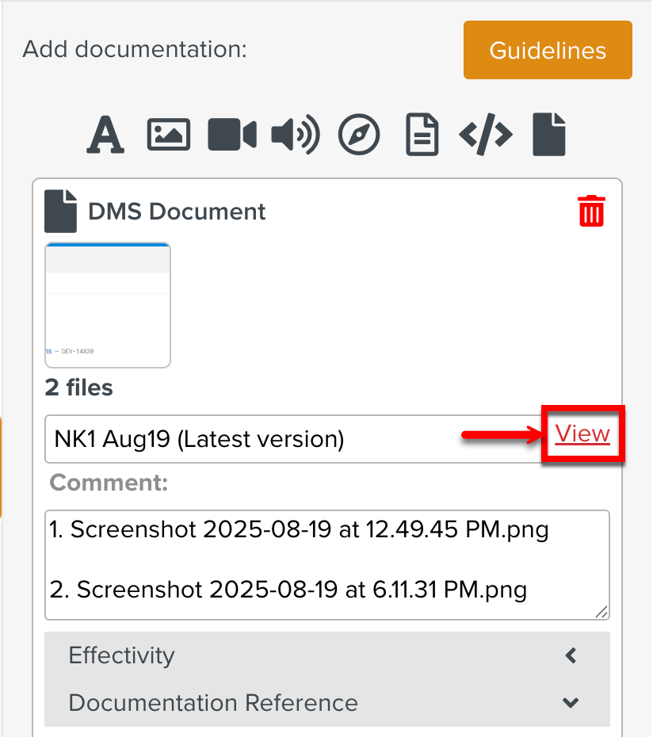Open the NK1 Aug19 version dropdown
The image size is (653, 737).
[x=293, y=439]
